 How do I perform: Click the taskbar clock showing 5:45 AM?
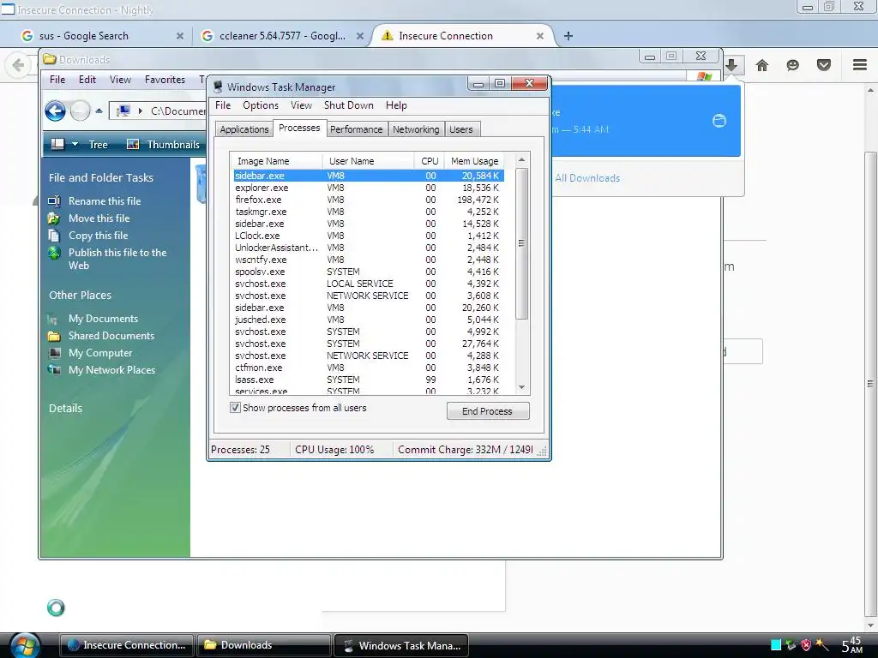[851, 644]
